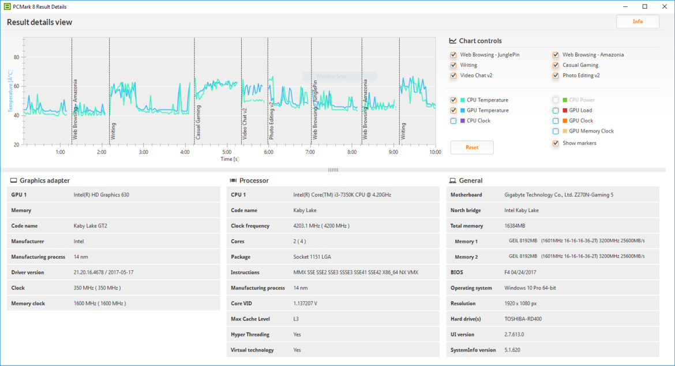This screenshot has height=366, width=675.
Task: Hide CPU Temperature series checkbox
Action: pos(453,100)
